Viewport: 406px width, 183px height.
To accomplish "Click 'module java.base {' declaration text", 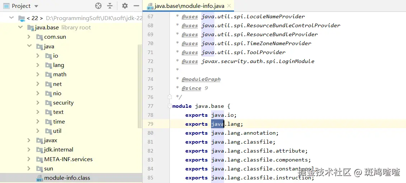I will click(x=201, y=106).
